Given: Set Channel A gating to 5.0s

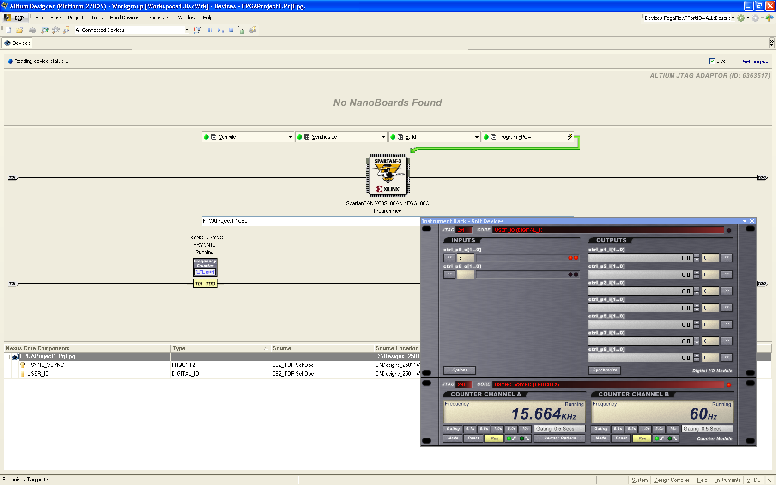Looking at the screenshot, I should coord(512,429).
